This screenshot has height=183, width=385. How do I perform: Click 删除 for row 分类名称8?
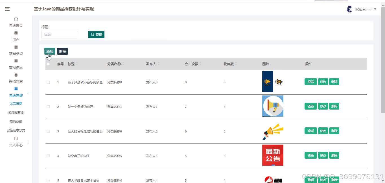click(334, 82)
